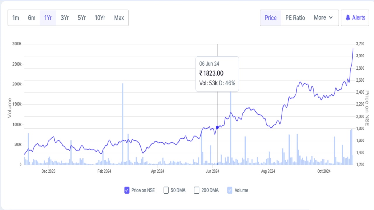Click the bell icon in Alerts button

click(348, 17)
